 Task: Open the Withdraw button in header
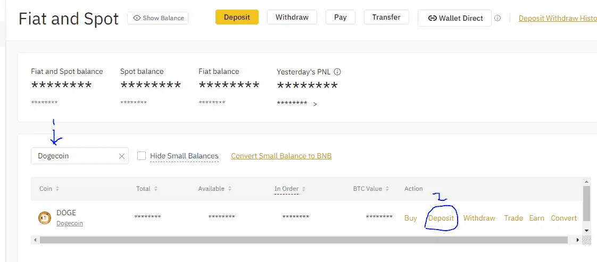click(x=292, y=17)
